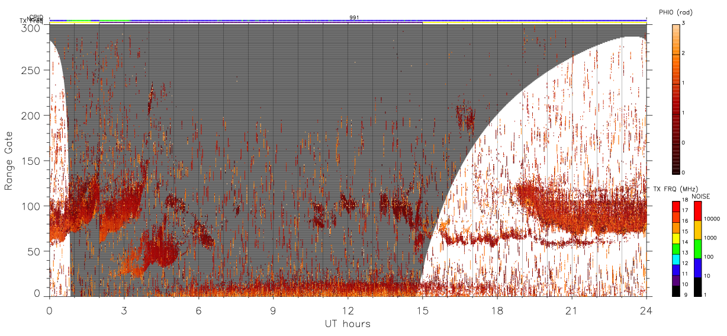Click the '2' tick on PHI0 color bar
This screenshot has width=727, height=336.
(683, 53)
